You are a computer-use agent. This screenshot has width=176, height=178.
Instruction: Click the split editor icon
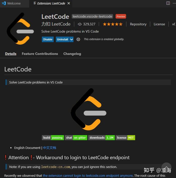pos(168,3)
